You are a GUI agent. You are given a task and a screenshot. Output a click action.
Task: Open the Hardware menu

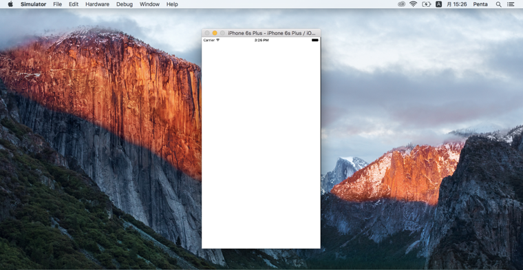(x=98, y=4)
